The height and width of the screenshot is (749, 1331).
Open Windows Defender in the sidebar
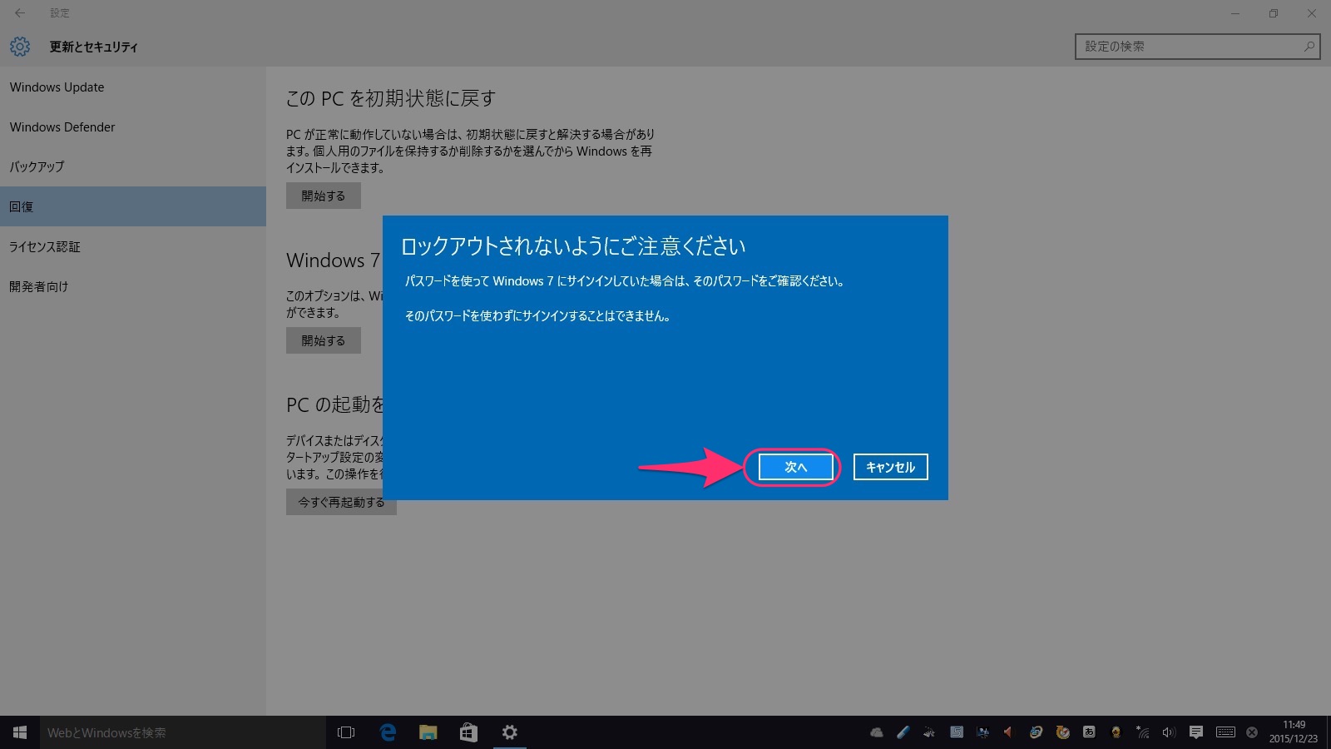(x=133, y=126)
